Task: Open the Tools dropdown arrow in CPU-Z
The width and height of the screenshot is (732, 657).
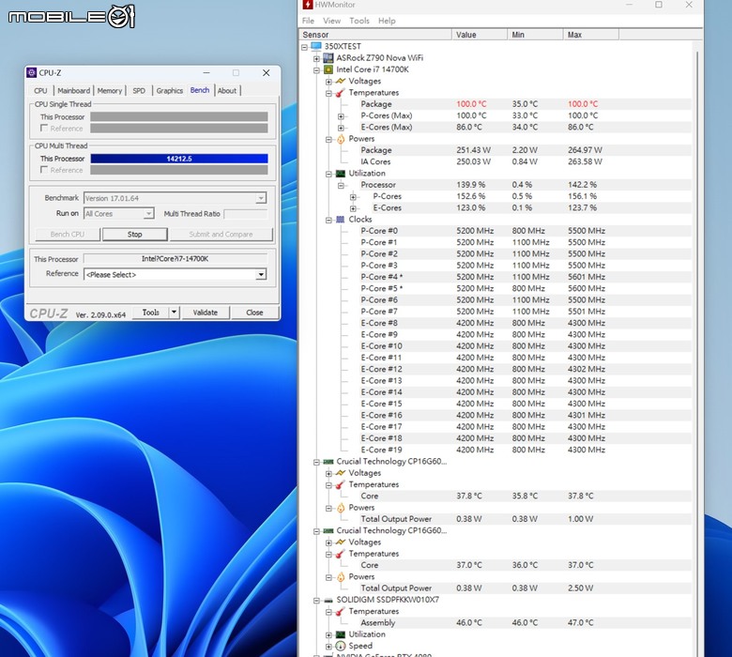Action: pyautogui.click(x=174, y=313)
